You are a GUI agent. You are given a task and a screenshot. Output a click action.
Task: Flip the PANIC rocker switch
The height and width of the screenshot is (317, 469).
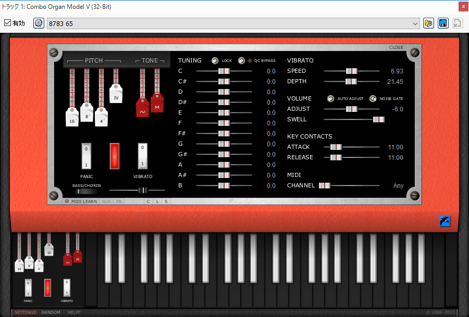point(86,156)
